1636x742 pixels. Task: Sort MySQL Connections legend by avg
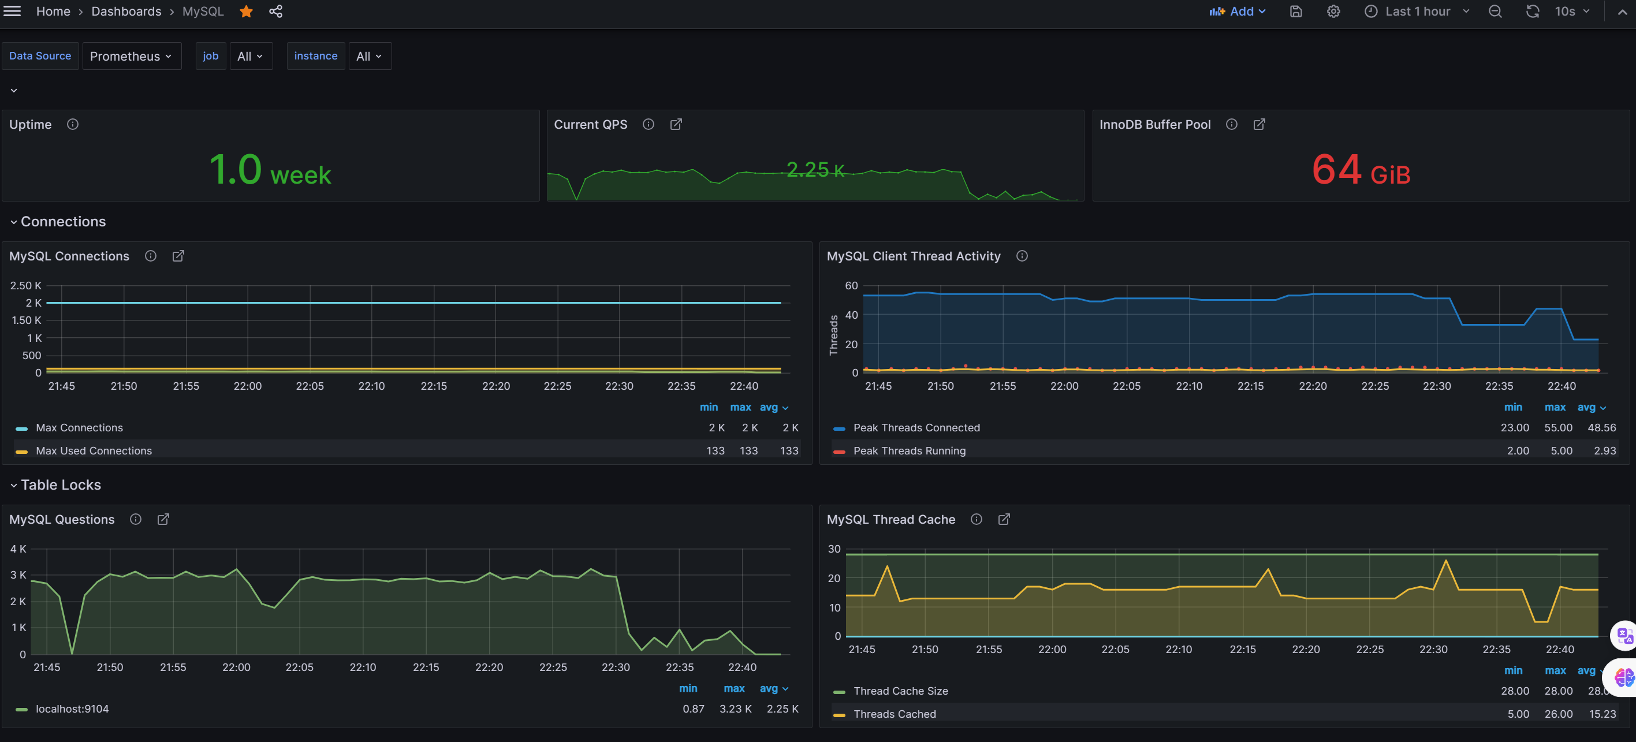coord(774,407)
